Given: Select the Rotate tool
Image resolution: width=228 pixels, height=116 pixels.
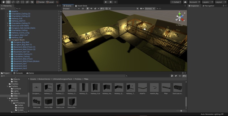Looking at the screenshot, I should [x=13, y=2].
